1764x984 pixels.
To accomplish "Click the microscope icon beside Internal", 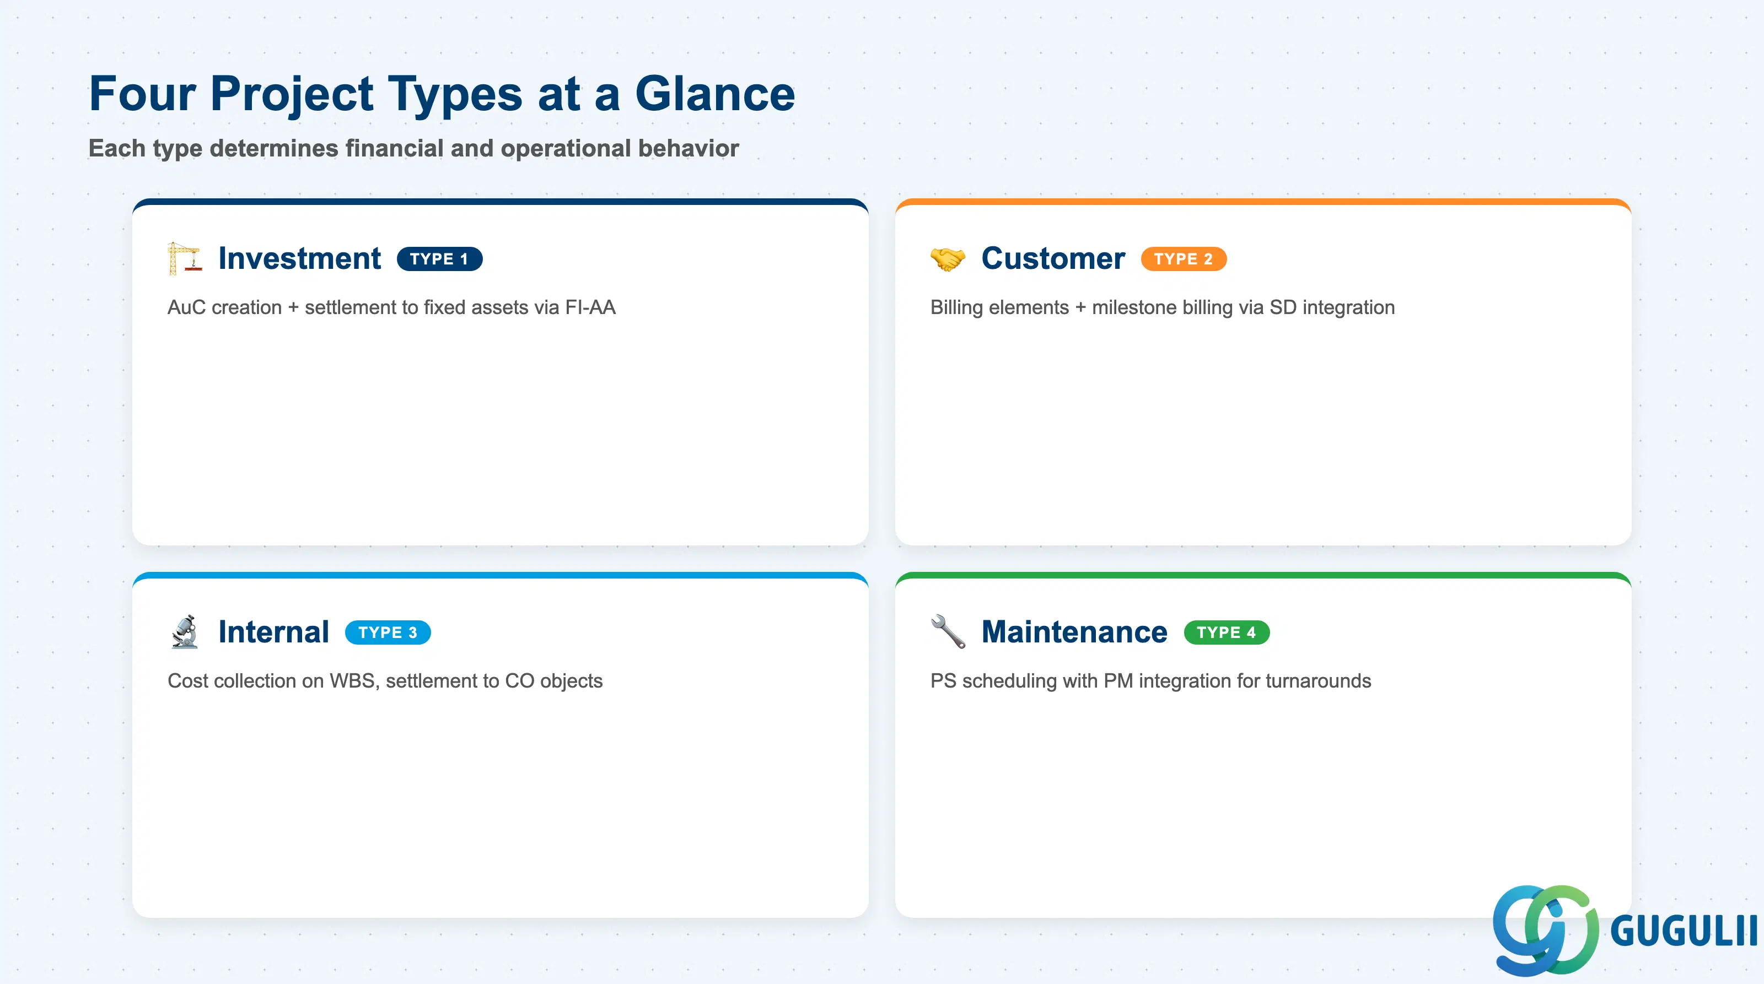I will (184, 631).
